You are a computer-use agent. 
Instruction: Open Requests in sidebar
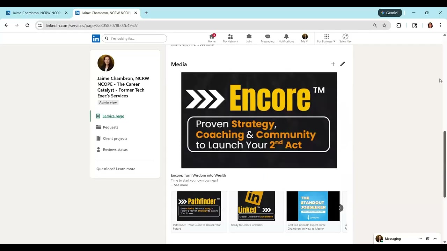[110, 127]
